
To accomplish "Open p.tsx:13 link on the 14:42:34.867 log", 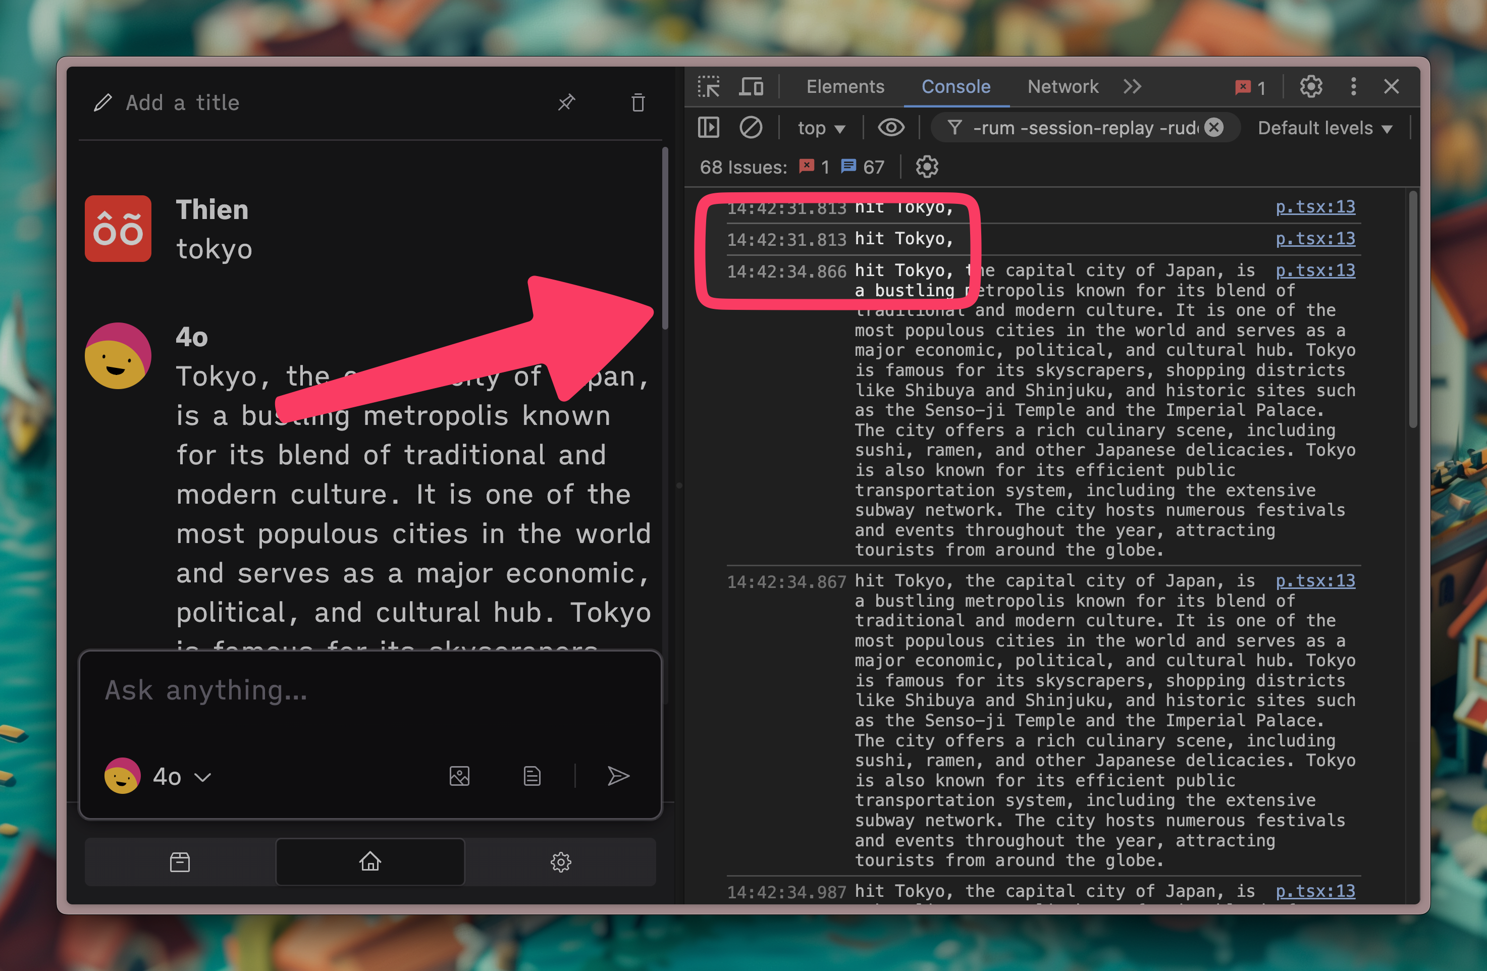I will 1315,580.
